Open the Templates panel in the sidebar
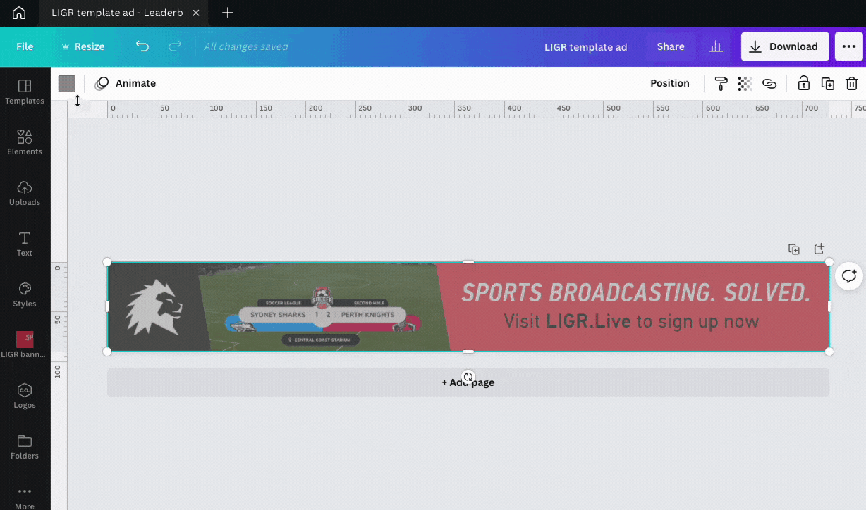Screen dimensions: 866x510 coord(25,92)
